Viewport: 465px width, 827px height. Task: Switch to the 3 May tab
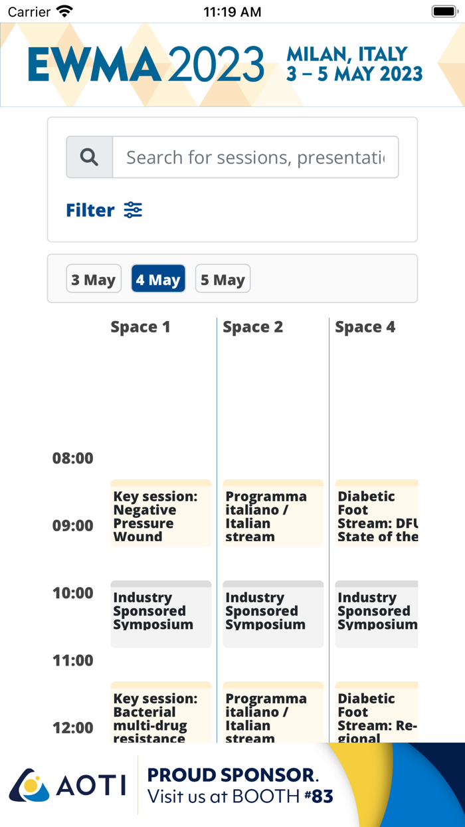(x=94, y=279)
